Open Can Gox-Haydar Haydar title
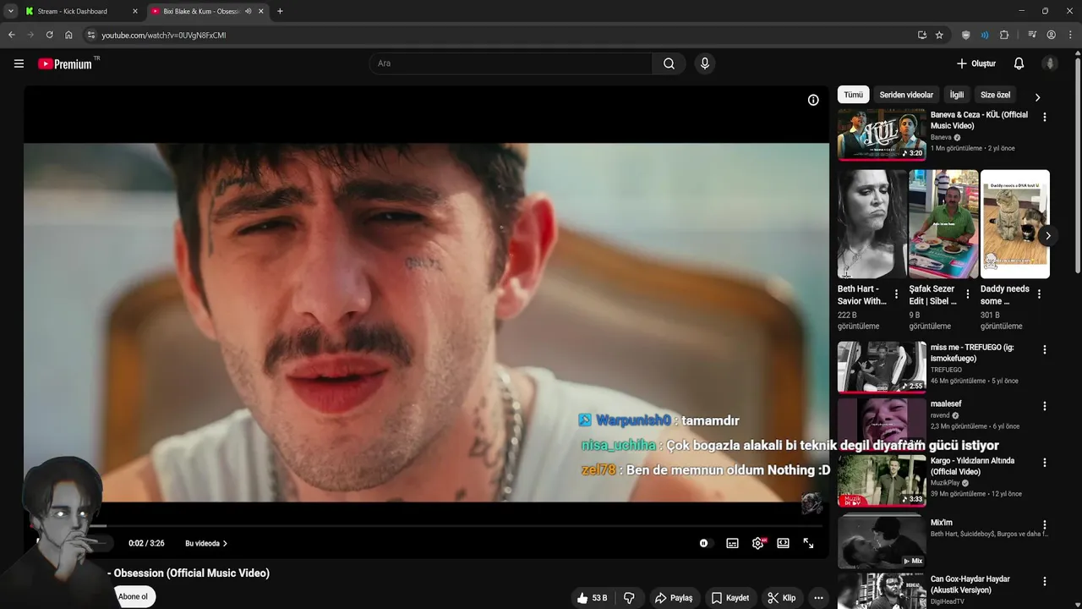 970,584
